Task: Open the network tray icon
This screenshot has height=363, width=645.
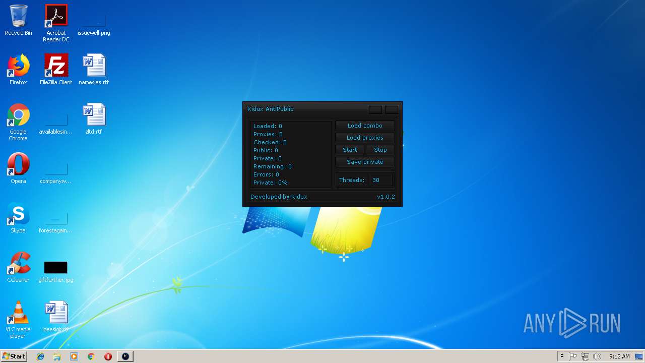Action: [x=585, y=356]
